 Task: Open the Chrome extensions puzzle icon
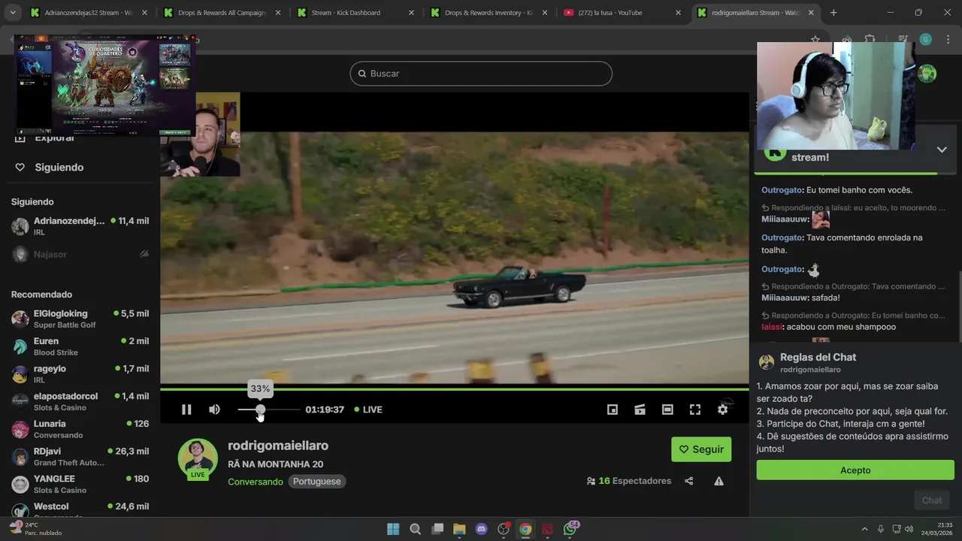tap(870, 39)
